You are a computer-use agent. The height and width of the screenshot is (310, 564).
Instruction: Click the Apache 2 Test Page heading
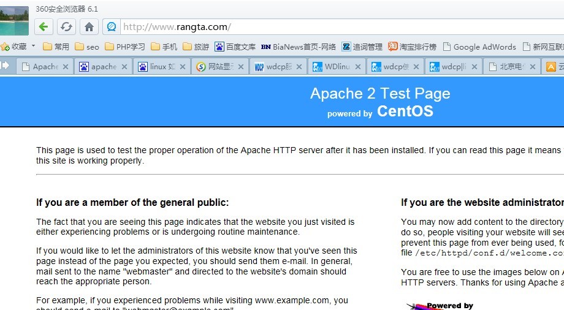point(380,94)
